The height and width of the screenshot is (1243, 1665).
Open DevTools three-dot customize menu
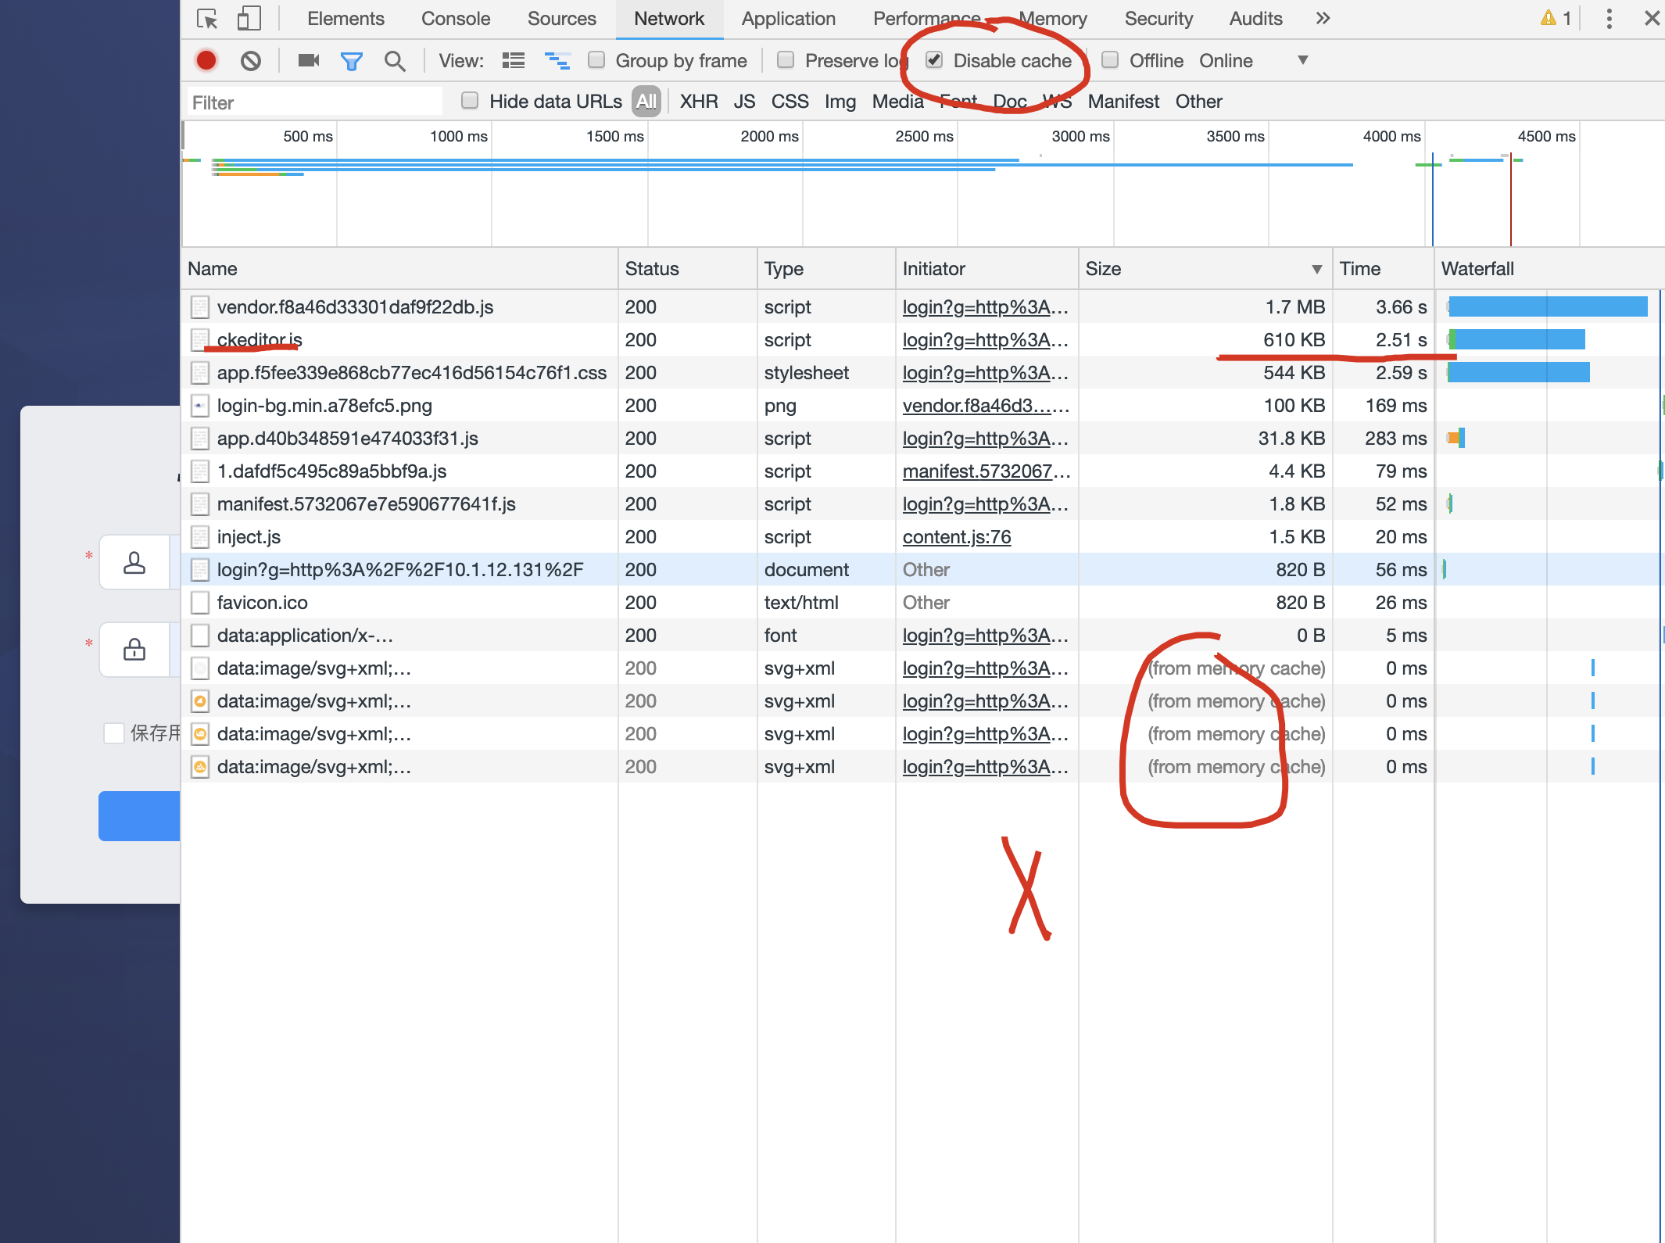1609,19
